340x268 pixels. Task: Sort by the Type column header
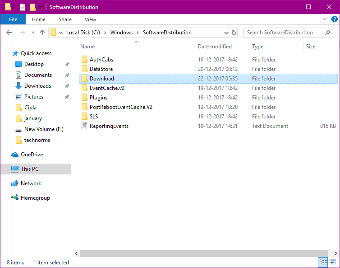click(257, 46)
